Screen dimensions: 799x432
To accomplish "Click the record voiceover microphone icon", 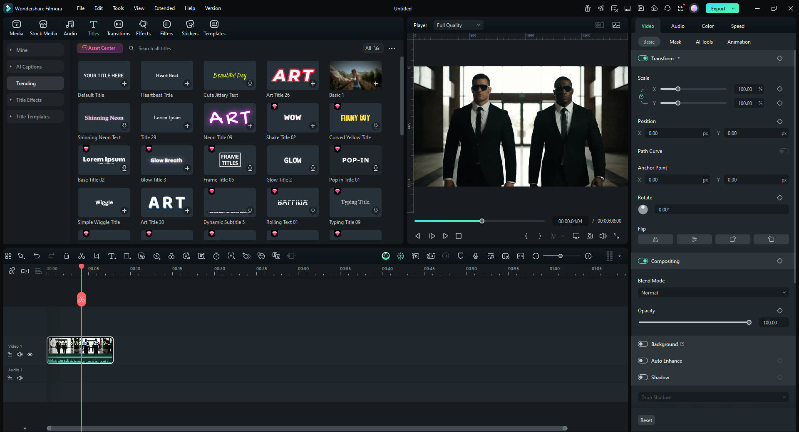I will pos(476,256).
